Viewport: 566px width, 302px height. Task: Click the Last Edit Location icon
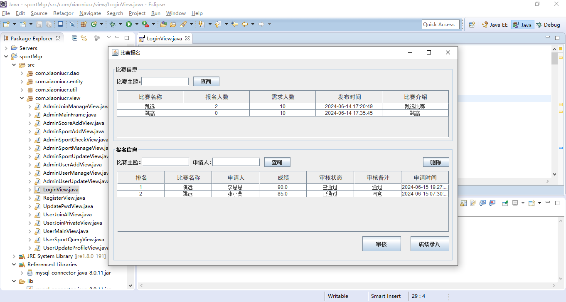[235, 24]
